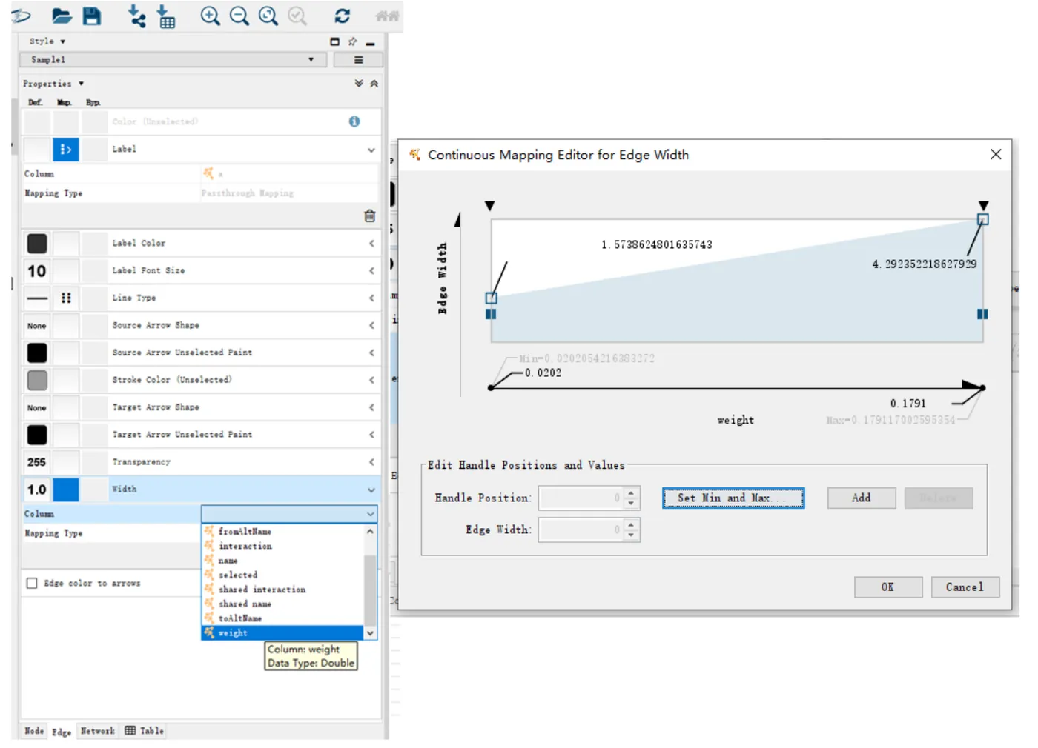Click the Edge Width input field
Image resolution: width=1038 pixels, height=748 pixels.
click(581, 530)
